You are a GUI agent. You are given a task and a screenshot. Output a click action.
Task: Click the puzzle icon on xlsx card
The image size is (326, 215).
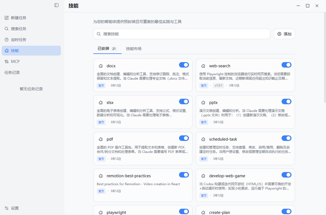coord(101,102)
